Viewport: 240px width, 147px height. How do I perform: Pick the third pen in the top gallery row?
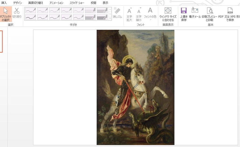54,11
